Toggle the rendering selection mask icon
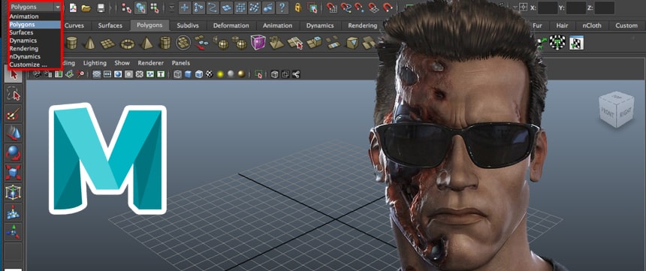This screenshot has width=646, height=271. tap(268, 8)
